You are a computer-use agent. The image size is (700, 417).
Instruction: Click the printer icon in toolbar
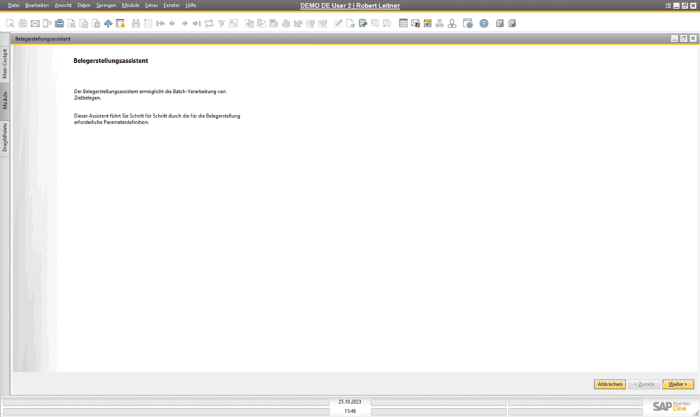23,24
